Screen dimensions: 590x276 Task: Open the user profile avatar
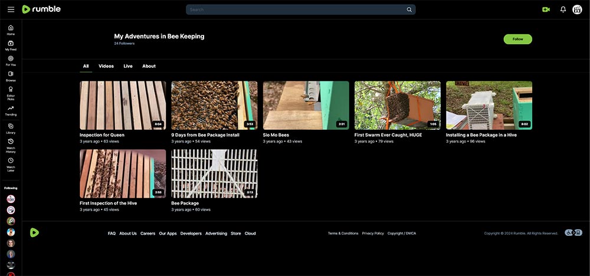(577, 9)
